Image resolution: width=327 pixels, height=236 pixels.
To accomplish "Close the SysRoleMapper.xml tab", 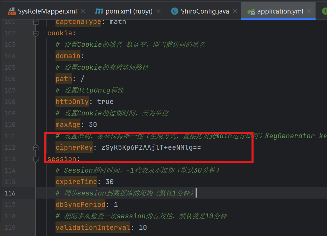I will tap(83, 11).
